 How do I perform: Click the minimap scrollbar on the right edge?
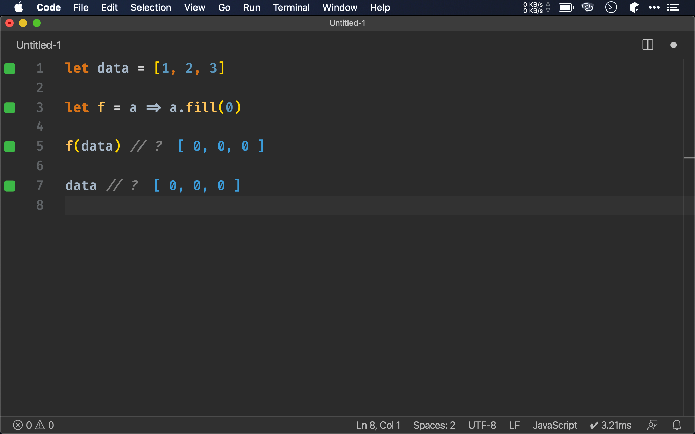pos(689,158)
